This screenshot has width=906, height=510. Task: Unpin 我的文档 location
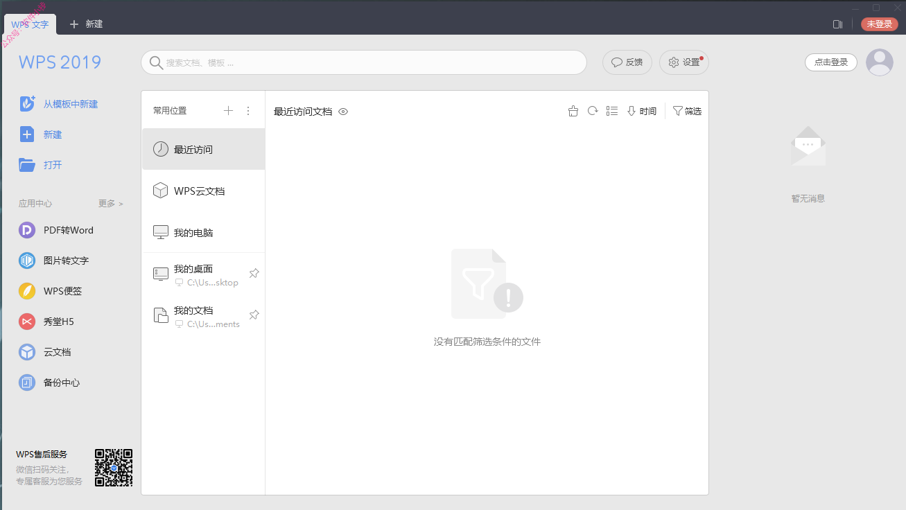tap(254, 315)
